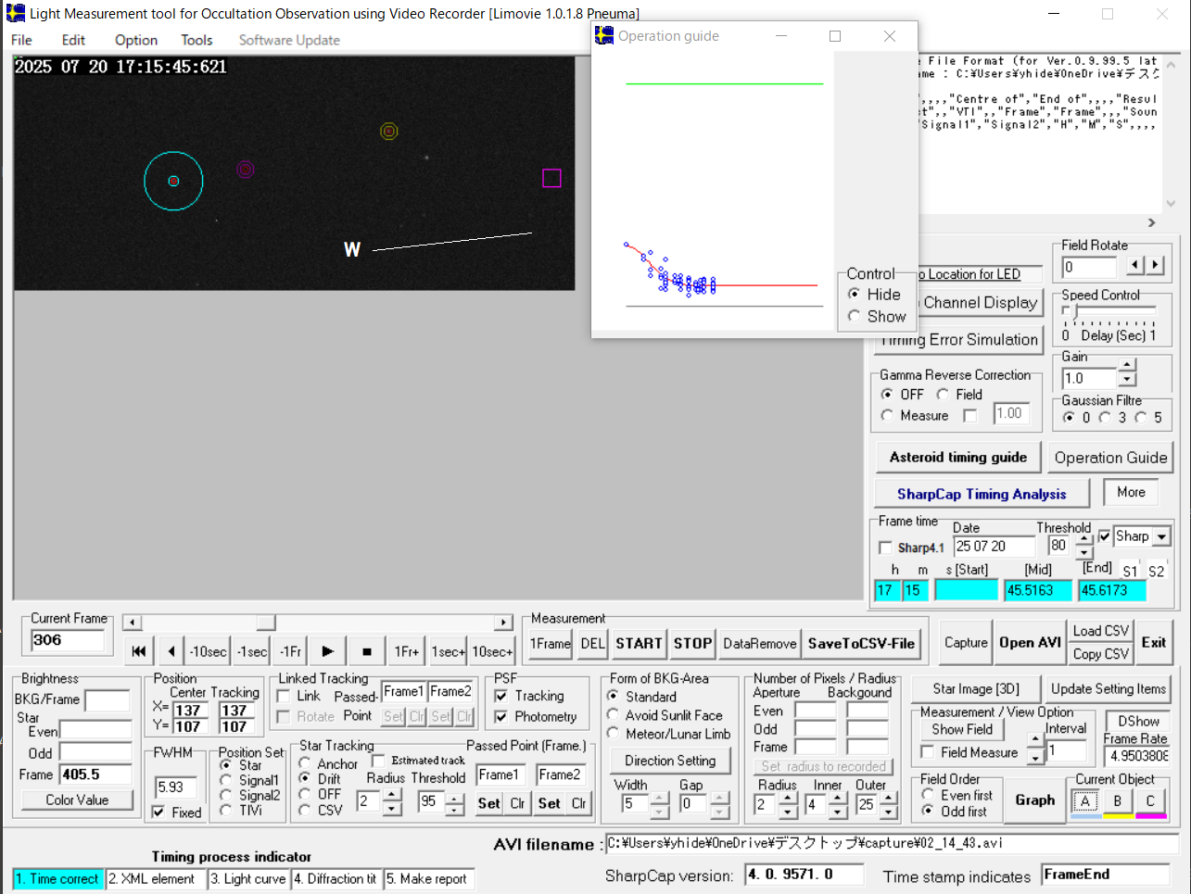1191x894 pixels.
Task: Step back one frame using left arrow icon
Action: [x=171, y=651]
